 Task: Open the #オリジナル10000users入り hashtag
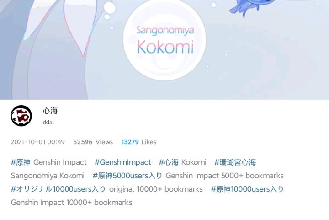58,189
